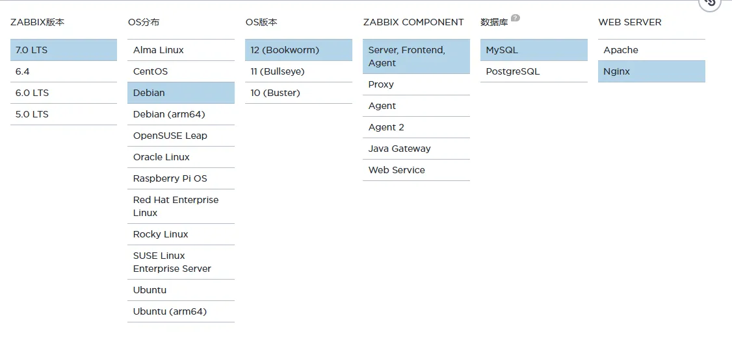Select PostgreSQL as the database
732x338 pixels.
(x=534, y=71)
